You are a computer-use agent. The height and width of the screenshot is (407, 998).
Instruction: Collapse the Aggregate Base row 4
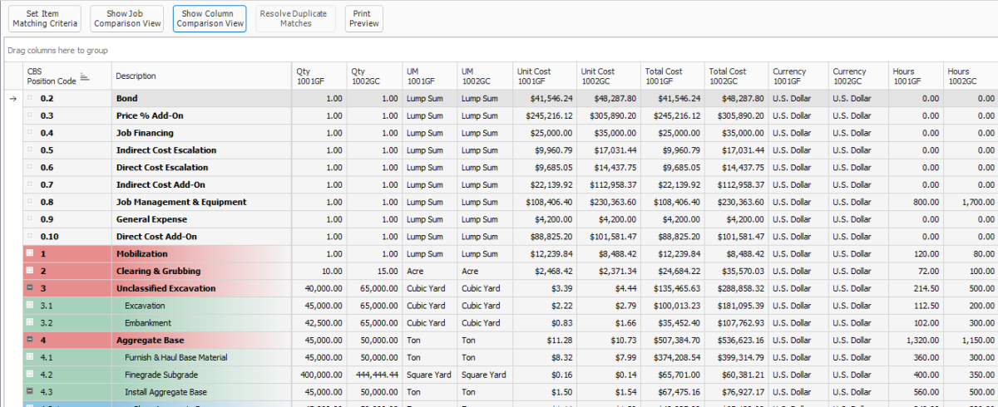30,340
